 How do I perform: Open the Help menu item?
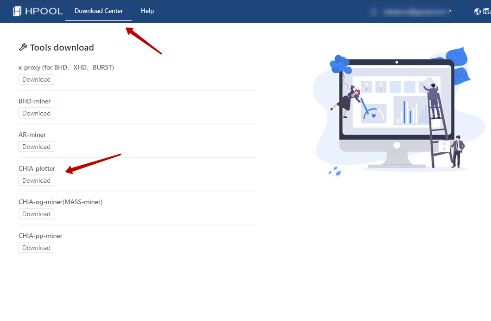tap(147, 11)
